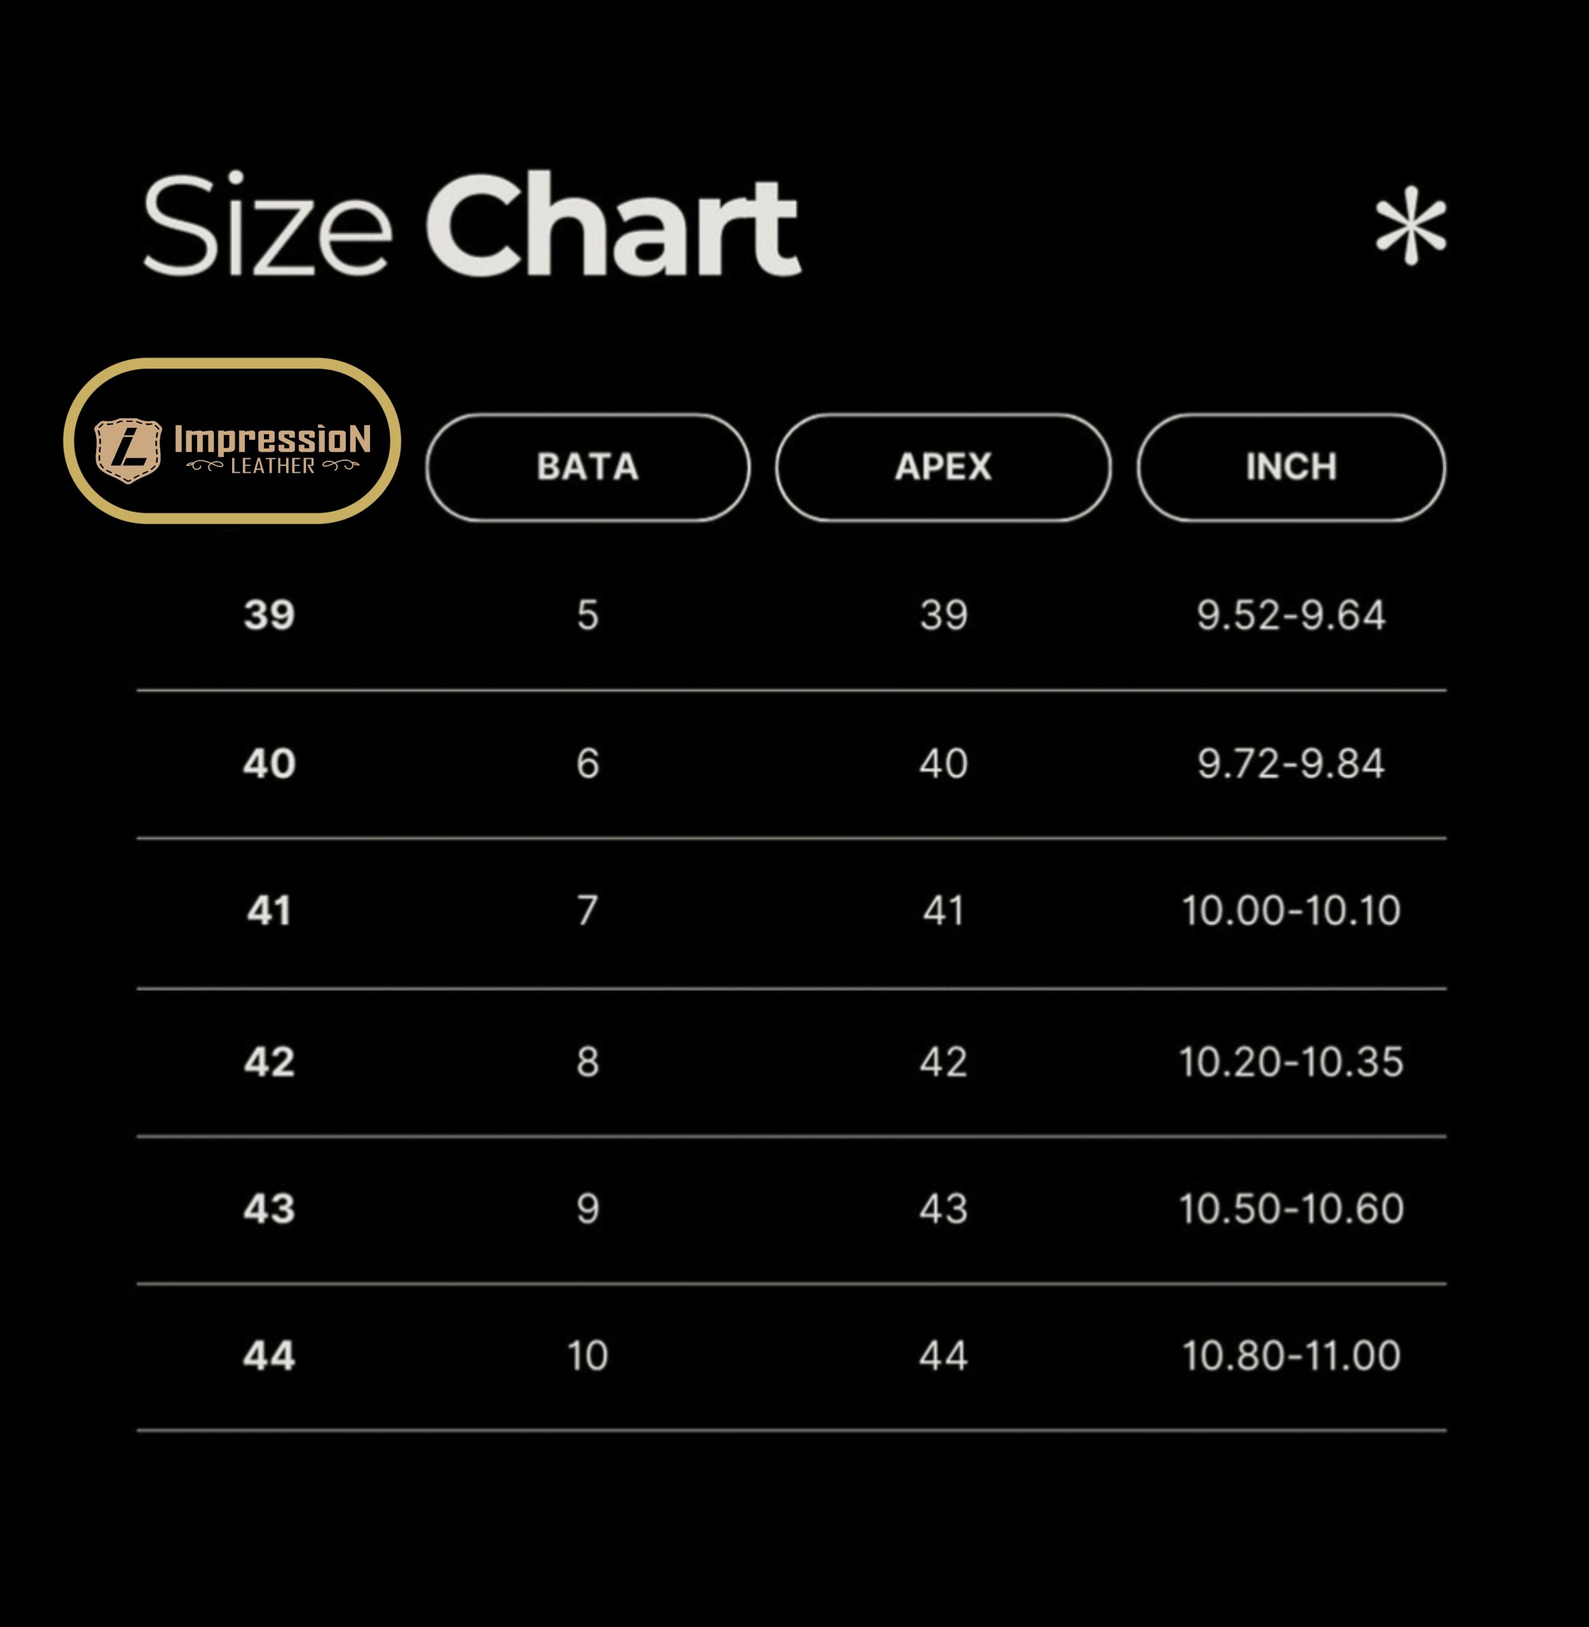Image resolution: width=1589 pixels, height=1627 pixels.
Task: Click inch range 9.52-9.64
Action: 1291,616
